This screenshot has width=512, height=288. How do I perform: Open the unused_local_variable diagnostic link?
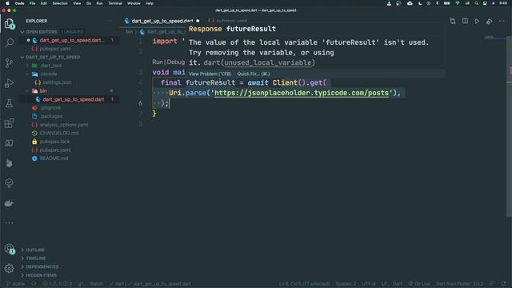click(268, 62)
